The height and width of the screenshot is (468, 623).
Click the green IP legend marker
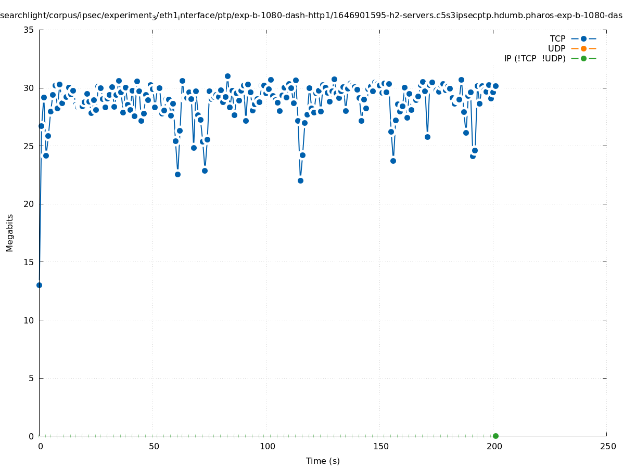(x=583, y=58)
